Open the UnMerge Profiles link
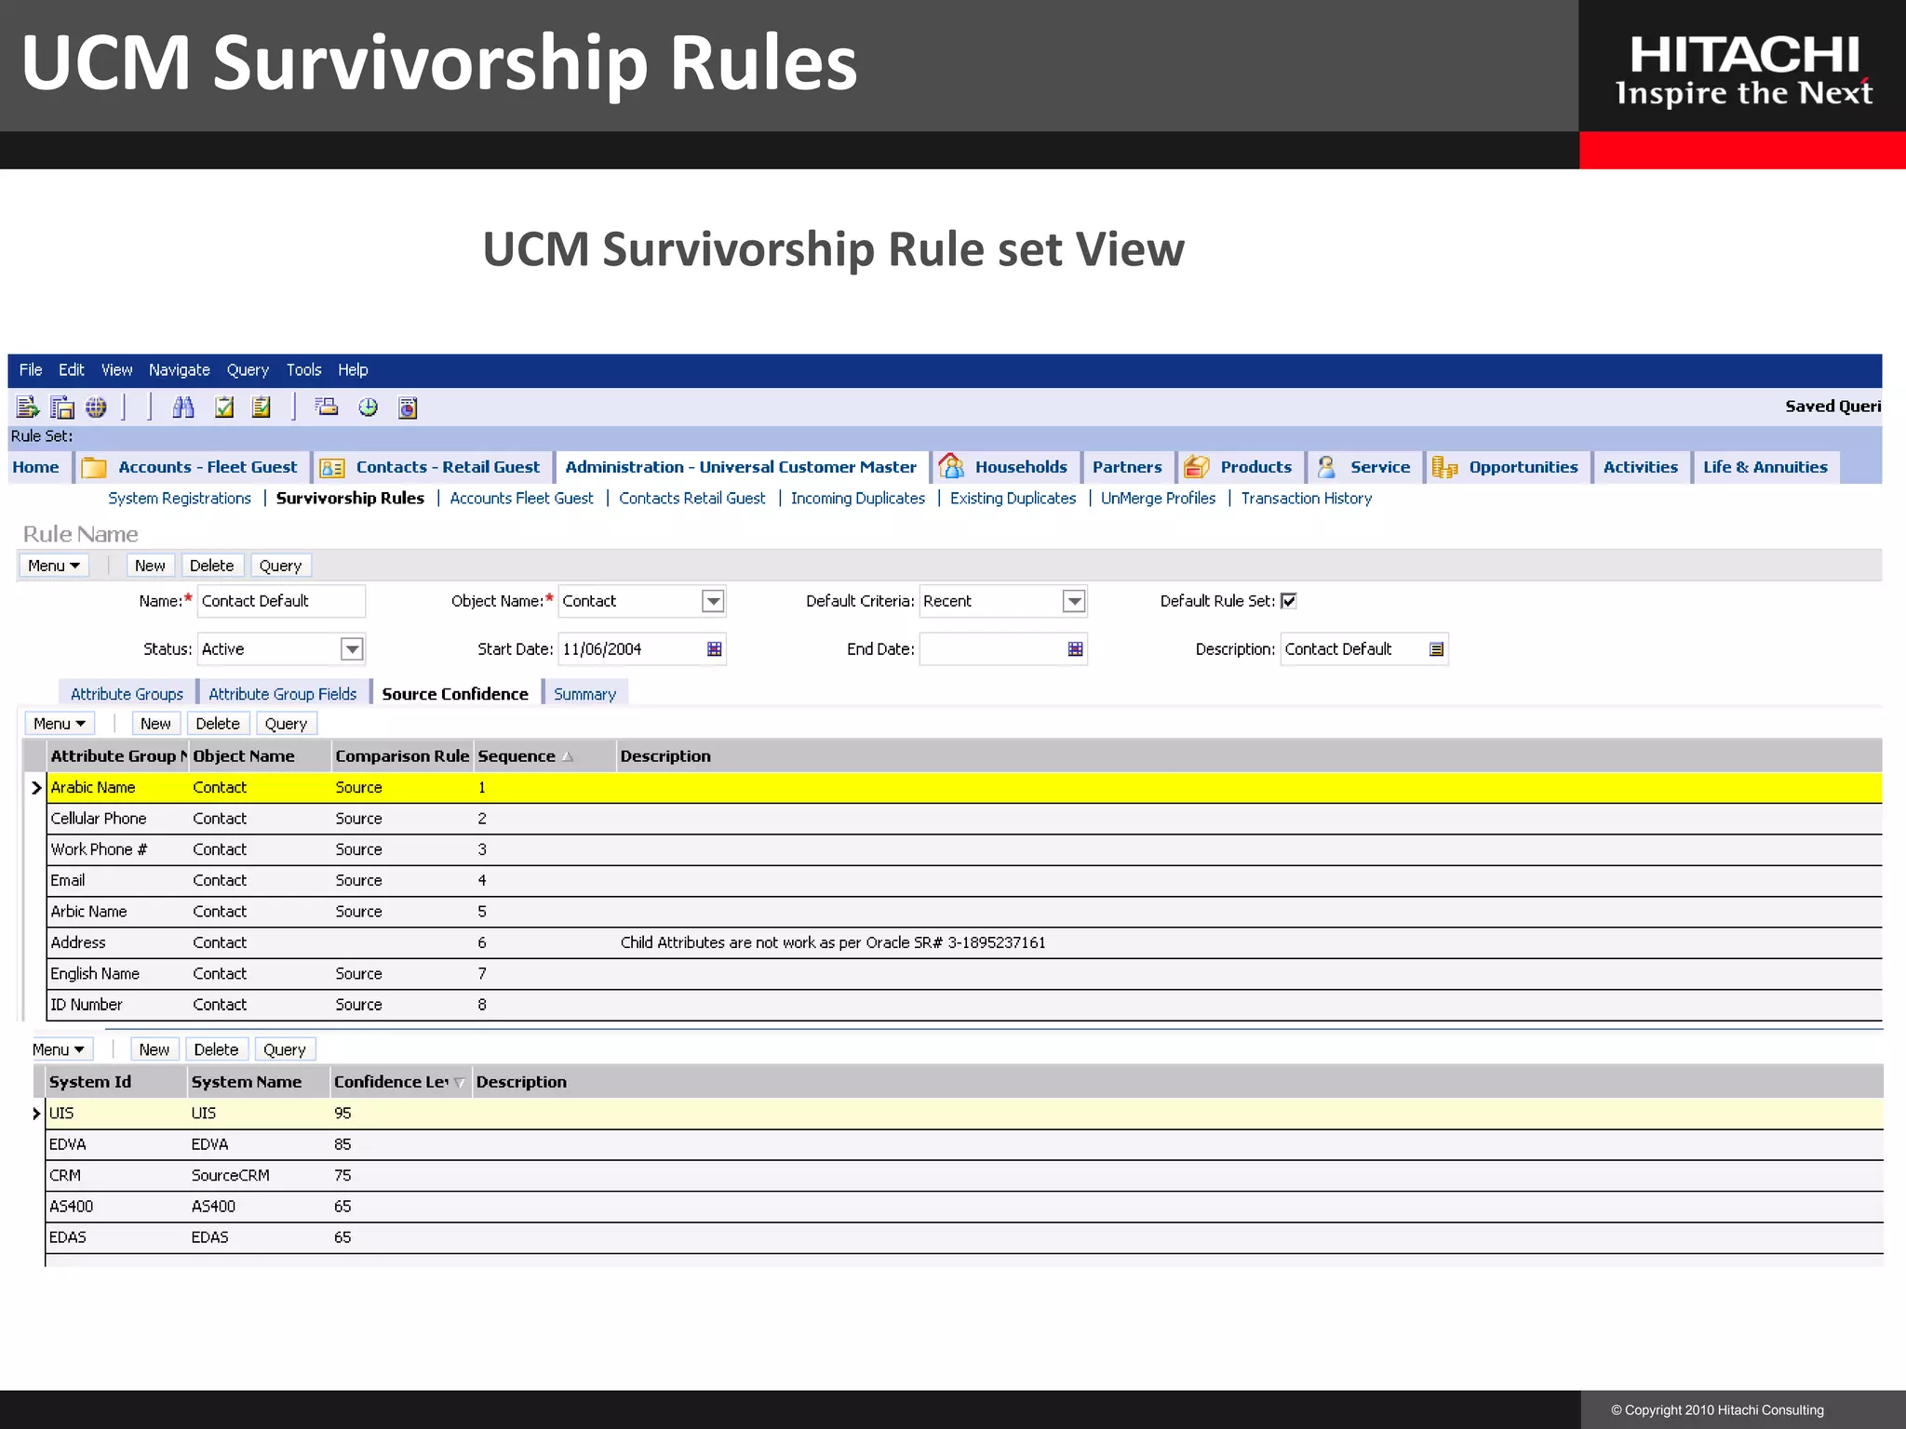The image size is (1906, 1429). click(1159, 499)
